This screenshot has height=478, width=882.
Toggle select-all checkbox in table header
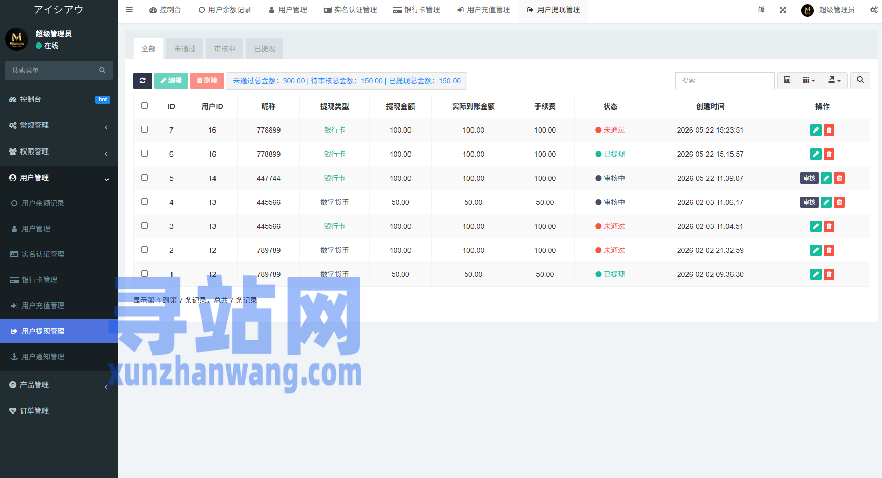[144, 106]
